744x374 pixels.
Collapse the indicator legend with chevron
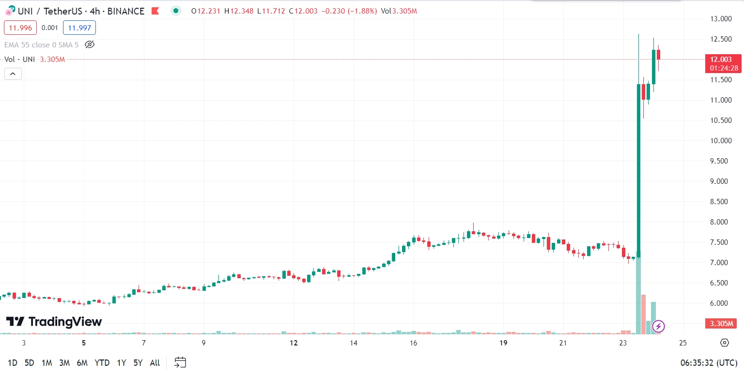point(13,74)
